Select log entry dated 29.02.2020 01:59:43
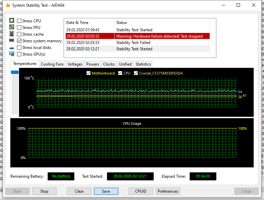The image size is (264, 200). [138, 30]
